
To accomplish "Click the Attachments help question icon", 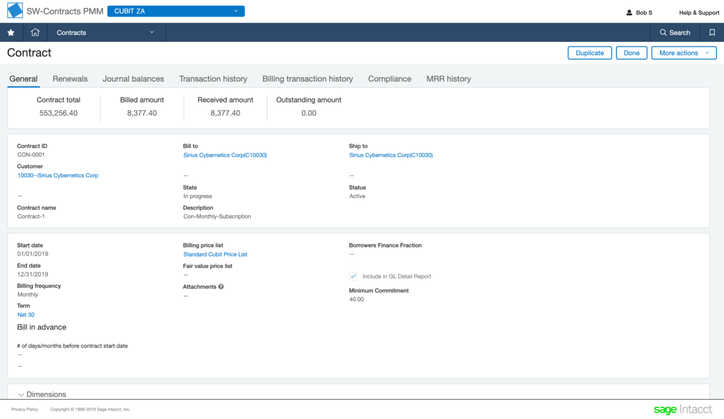I will point(221,287).
